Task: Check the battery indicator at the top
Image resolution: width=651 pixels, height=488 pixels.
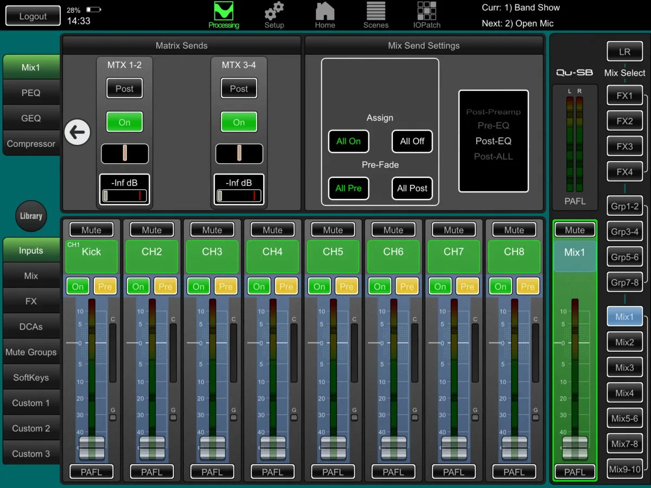Action: [93, 10]
